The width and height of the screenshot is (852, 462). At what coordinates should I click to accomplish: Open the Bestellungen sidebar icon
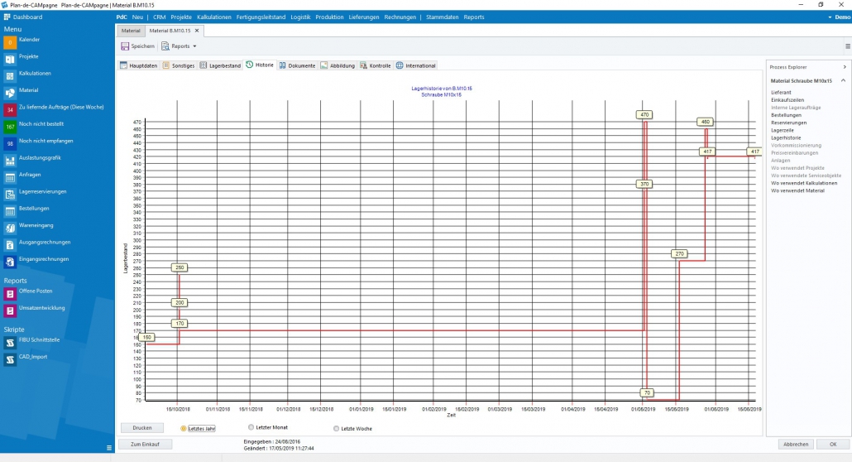tap(10, 211)
